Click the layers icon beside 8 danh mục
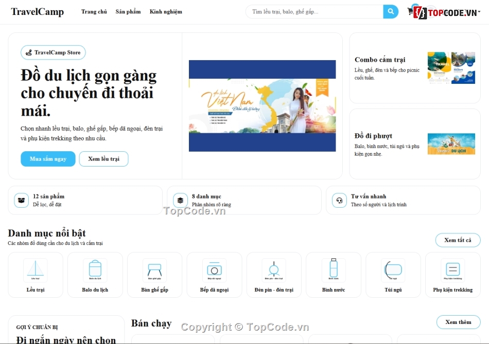The width and height of the screenshot is (489, 344). (x=180, y=201)
